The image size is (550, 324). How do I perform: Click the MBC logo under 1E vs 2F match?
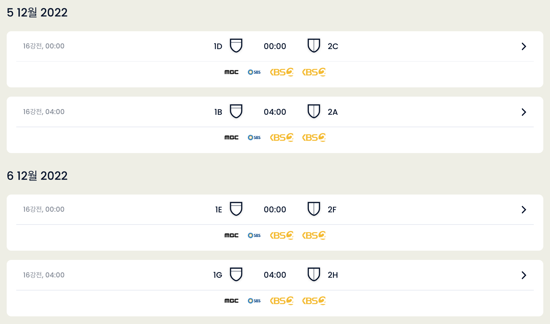tap(231, 235)
